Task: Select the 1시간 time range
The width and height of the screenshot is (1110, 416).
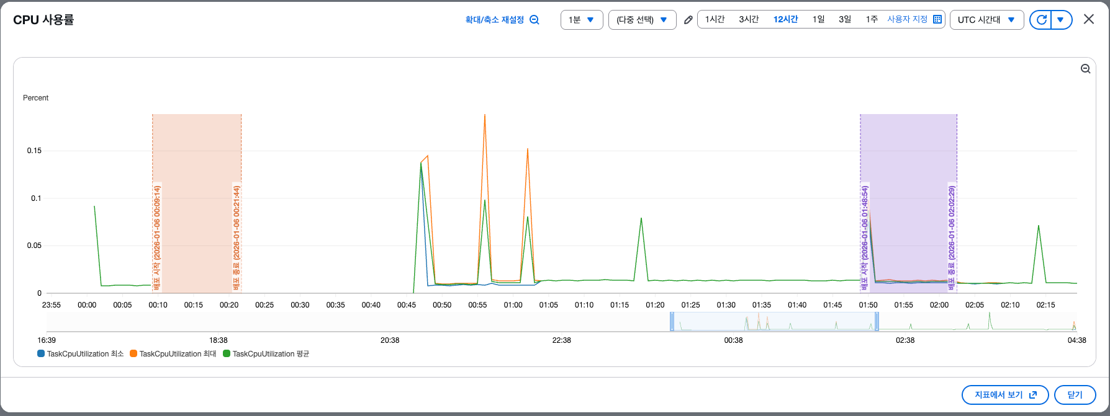Action: [715, 20]
